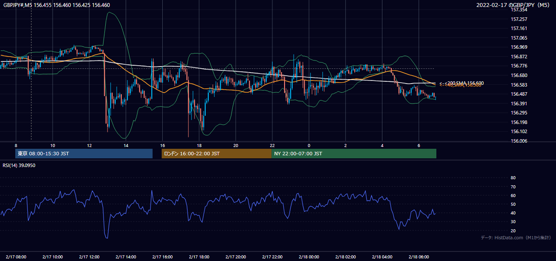This screenshot has width=556, height=261.
Task: Click price level 156.198 on the axis
Action: (519, 123)
